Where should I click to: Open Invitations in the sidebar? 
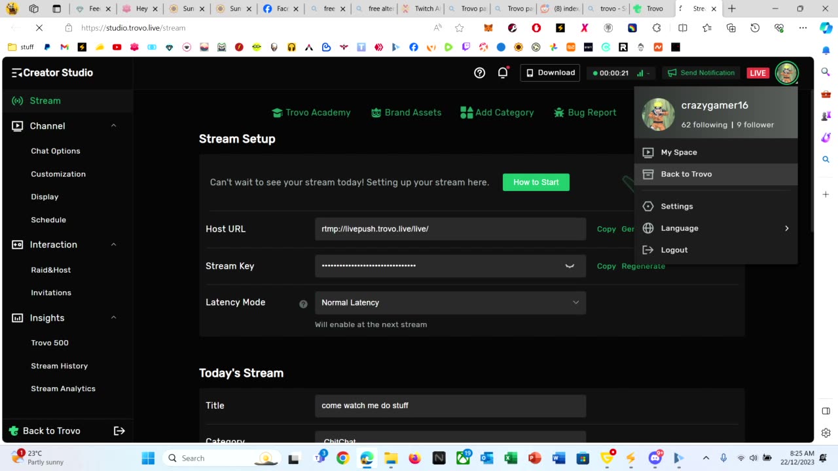(x=51, y=293)
